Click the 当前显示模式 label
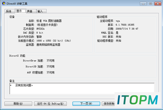Viewport: 163px width, 110px height. coord(26,41)
